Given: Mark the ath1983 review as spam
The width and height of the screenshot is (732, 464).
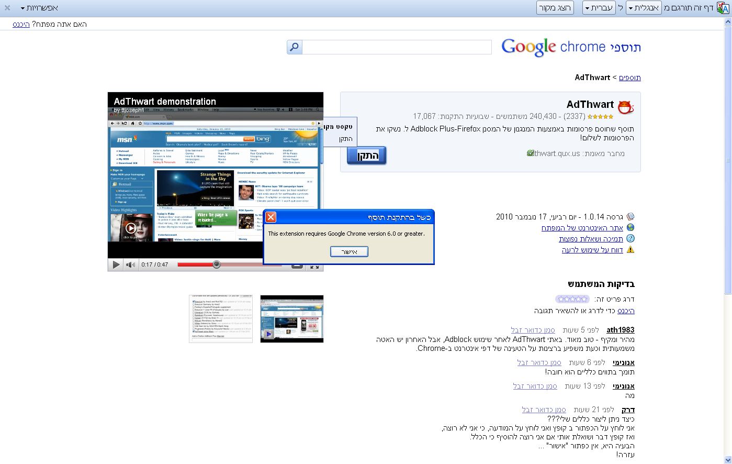Looking at the screenshot, I should pos(533,330).
